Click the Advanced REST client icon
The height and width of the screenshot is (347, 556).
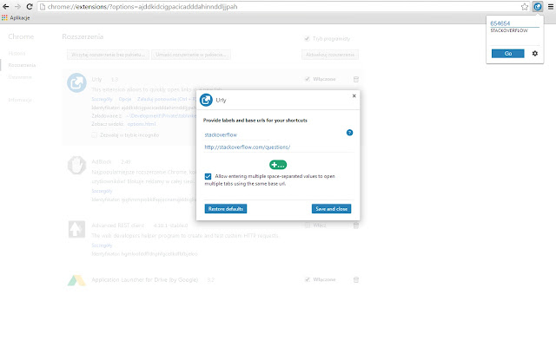coord(76,229)
